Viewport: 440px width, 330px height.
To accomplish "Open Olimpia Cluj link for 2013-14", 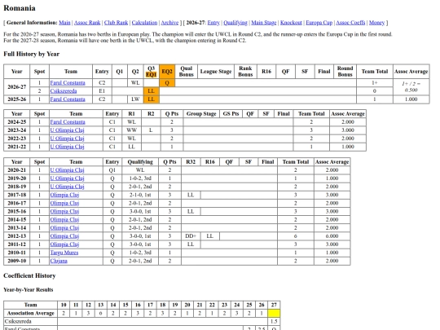I will click(x=64, y=227).
